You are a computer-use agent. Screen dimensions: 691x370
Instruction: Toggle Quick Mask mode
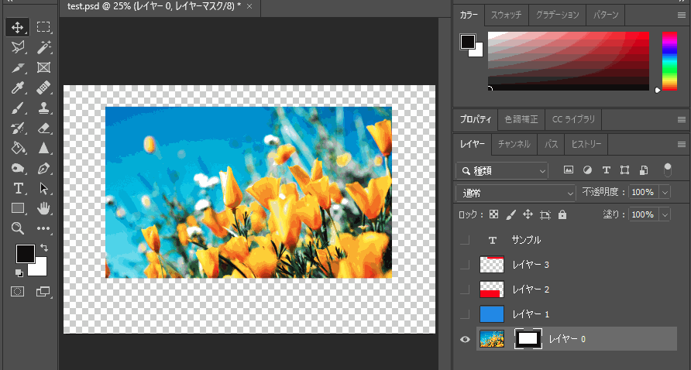17,291
